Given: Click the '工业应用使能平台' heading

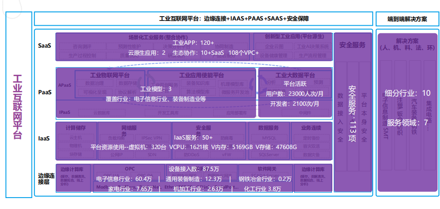Looking at the screenshot, I should tap(201, 75).
